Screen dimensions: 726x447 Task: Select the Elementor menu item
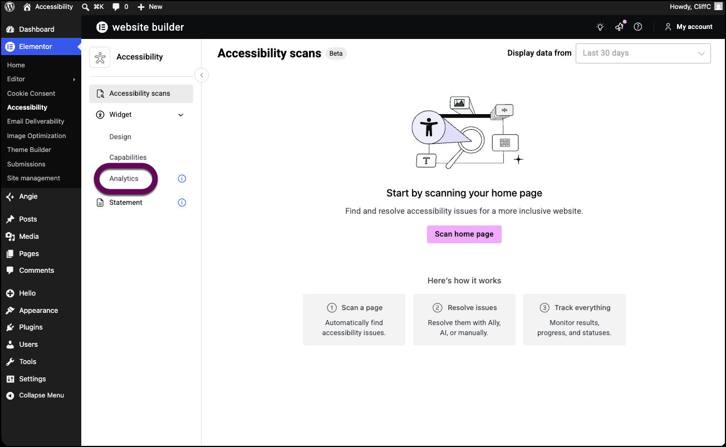click(41, 47)
